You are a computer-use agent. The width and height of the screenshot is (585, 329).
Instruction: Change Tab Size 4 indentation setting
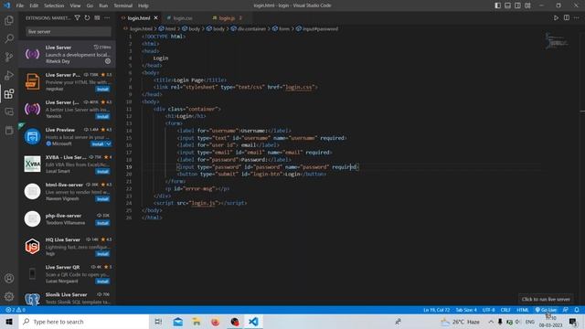pos(466,310)
